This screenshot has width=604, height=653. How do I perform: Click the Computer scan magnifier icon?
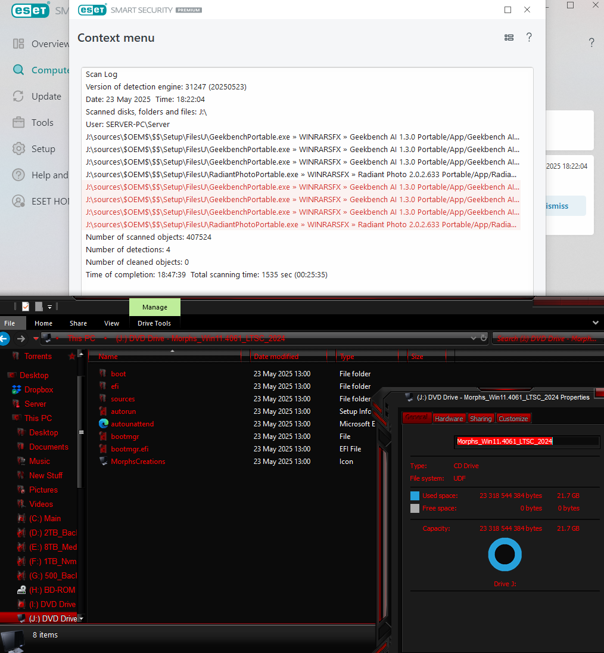tap(18, 70)
